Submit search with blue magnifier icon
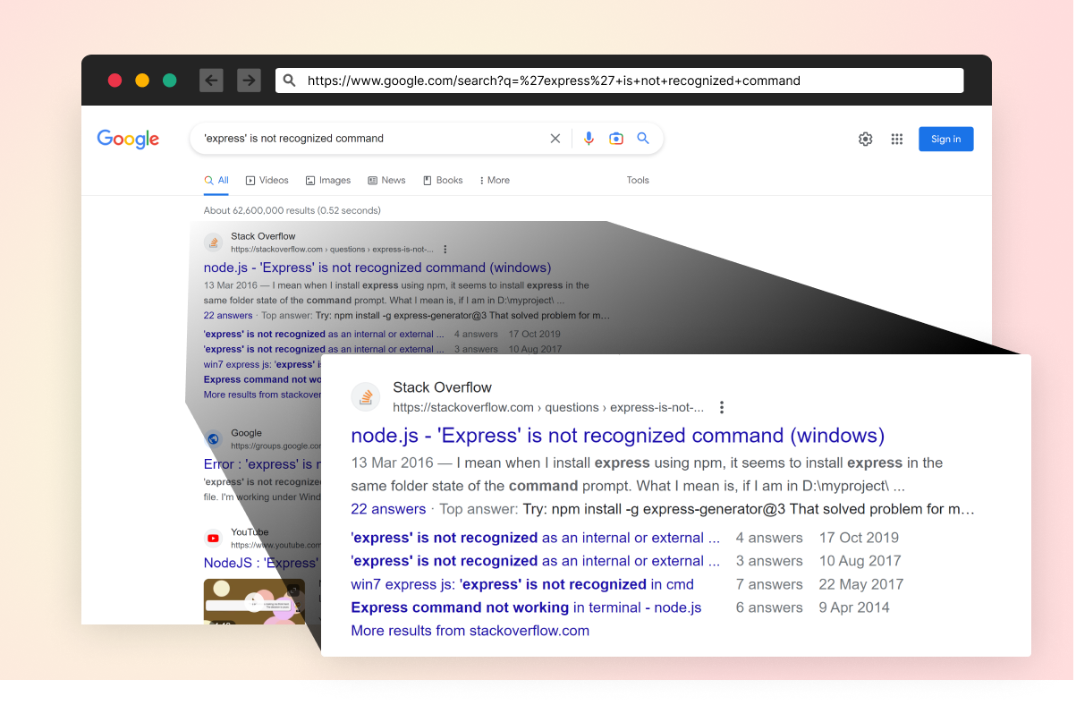The width and height of the screenshot is (1076, 705). point(643,139)
